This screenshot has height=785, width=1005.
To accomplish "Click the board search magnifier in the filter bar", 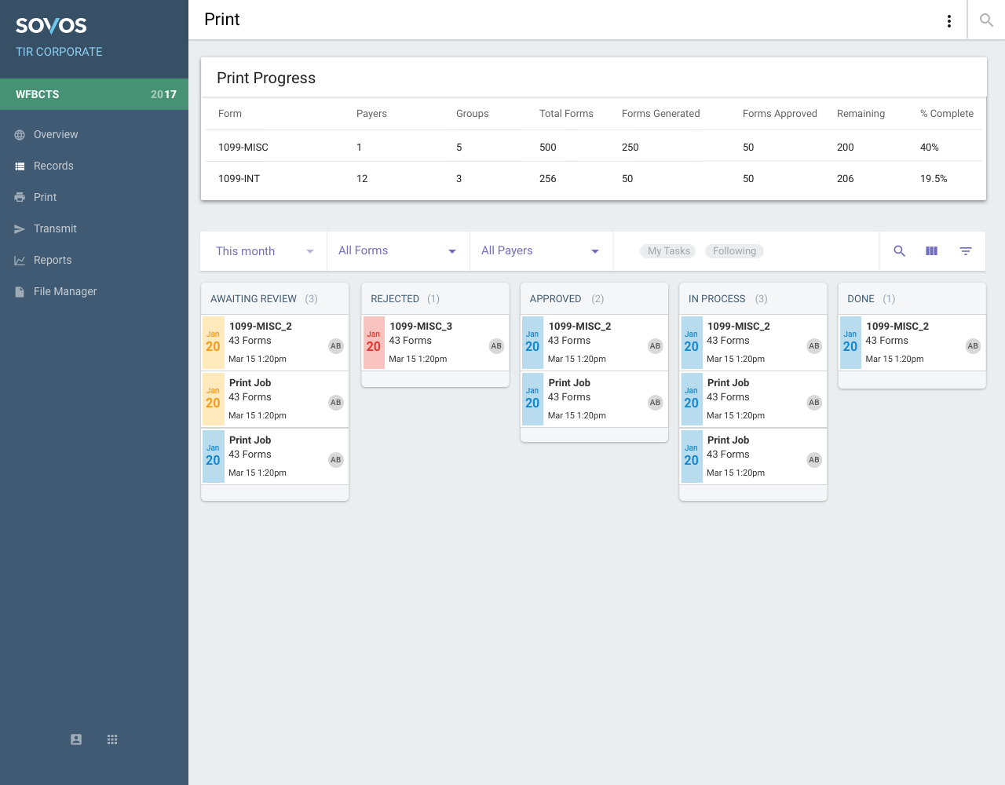I will (900, 251).
